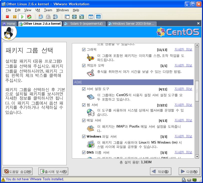Enter full screen mode from the toolbar
The image size is (203, 183).
pyautogui.click(x=74, y=17)
